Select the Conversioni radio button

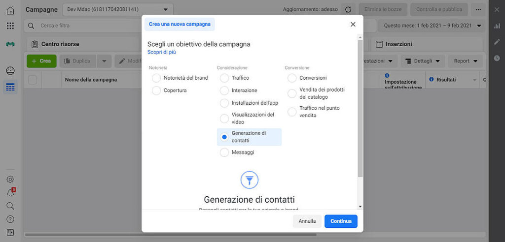pyautogui.click(x=292, y=78)
